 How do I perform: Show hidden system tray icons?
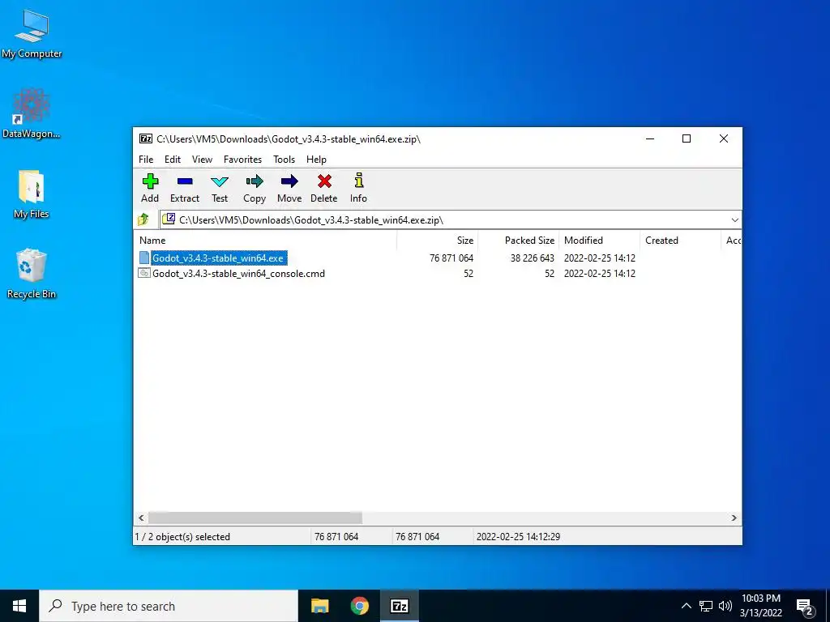[x=686, y=606]
